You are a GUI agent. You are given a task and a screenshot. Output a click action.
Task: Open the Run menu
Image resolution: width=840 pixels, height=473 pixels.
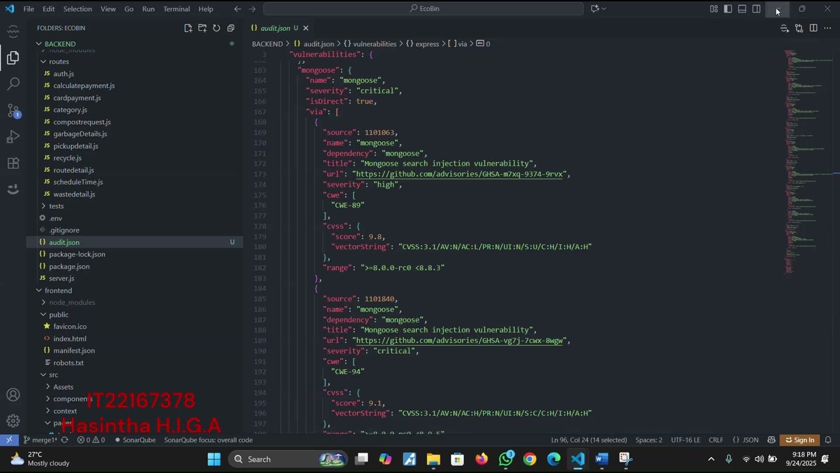tap(148, 9)
